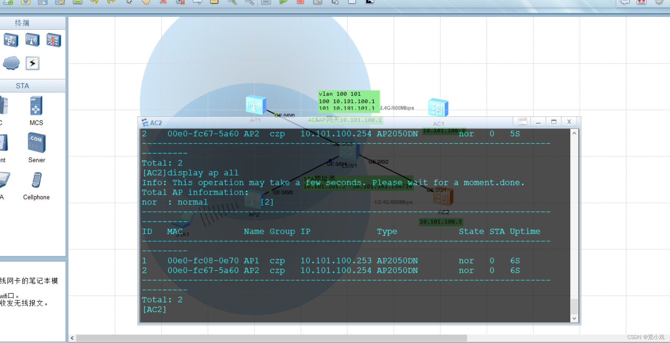Click the canvas horizontal scrollbar thumb

click(271, 338)
